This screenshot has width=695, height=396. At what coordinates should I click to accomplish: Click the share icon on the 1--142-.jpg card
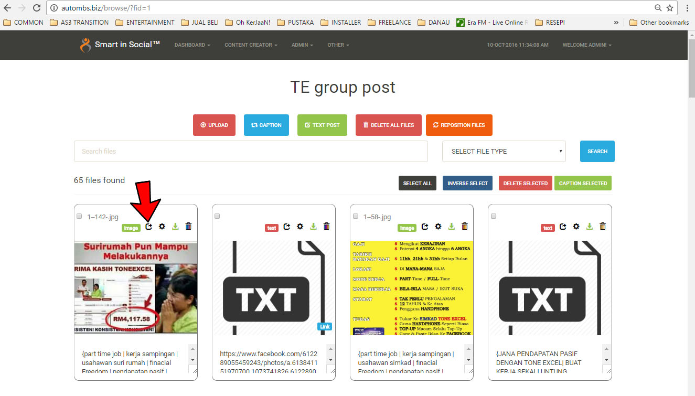pos(149,227)
